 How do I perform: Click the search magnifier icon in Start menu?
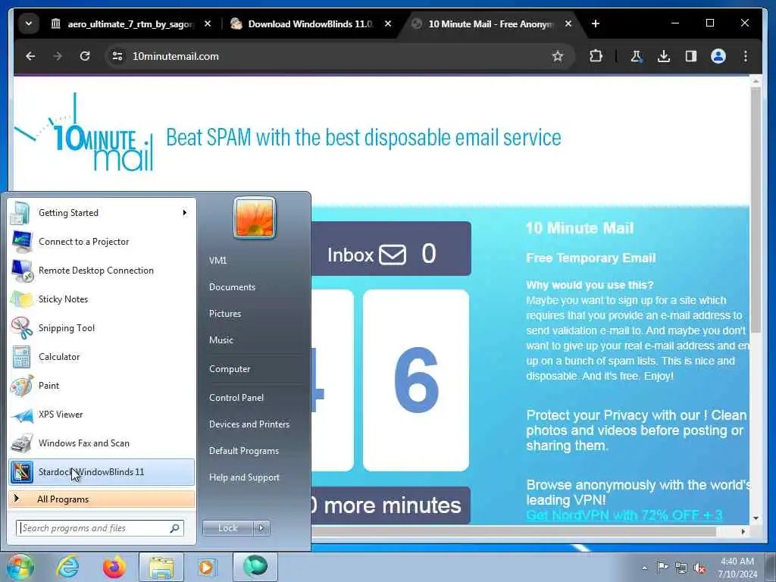tap(174, 528)
